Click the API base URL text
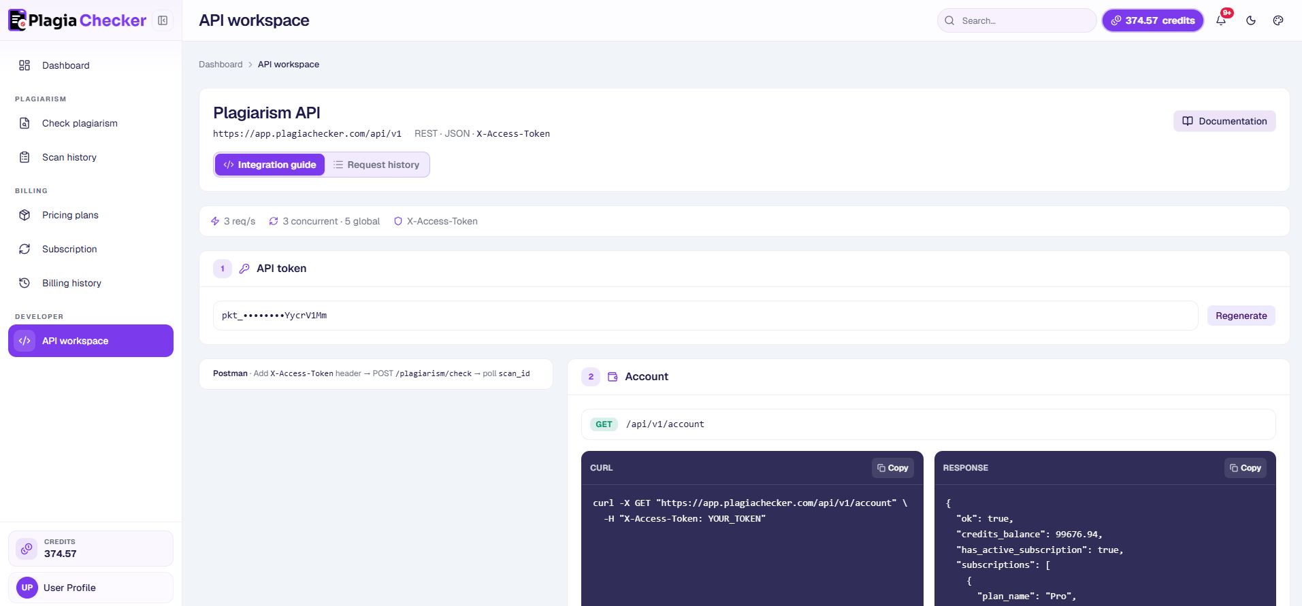The width and height of the screenshot is (1302, 606). pyautogui.click(x=307, y=134)
